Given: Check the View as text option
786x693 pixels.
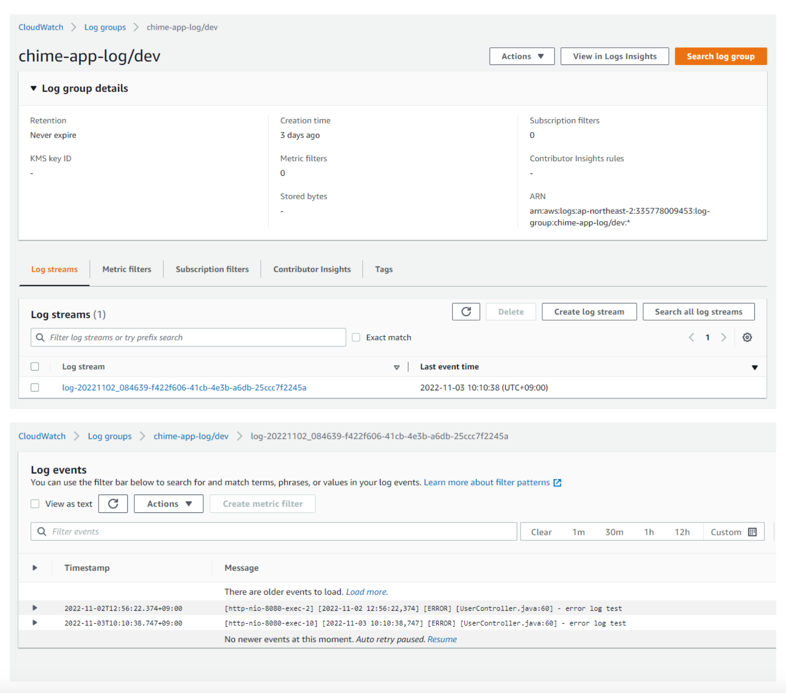Looking at the screenshot, I should point(35,504).
